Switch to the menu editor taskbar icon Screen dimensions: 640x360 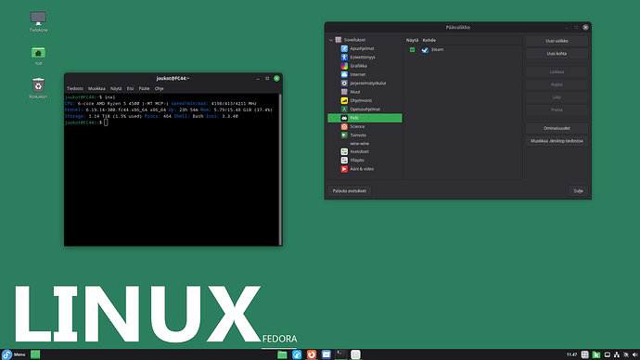355,354
